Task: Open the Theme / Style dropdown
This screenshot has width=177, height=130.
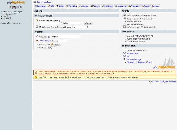Action: (60, 41)
